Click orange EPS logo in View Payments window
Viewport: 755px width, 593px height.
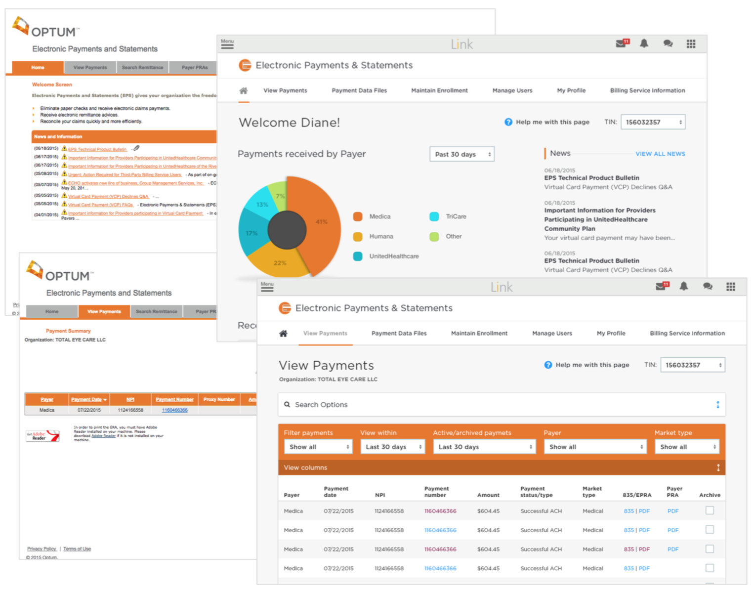[285, 308]
